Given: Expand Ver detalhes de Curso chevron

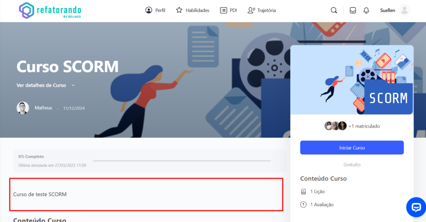Looking at the screenshot, I should click(x=73, y=85).
